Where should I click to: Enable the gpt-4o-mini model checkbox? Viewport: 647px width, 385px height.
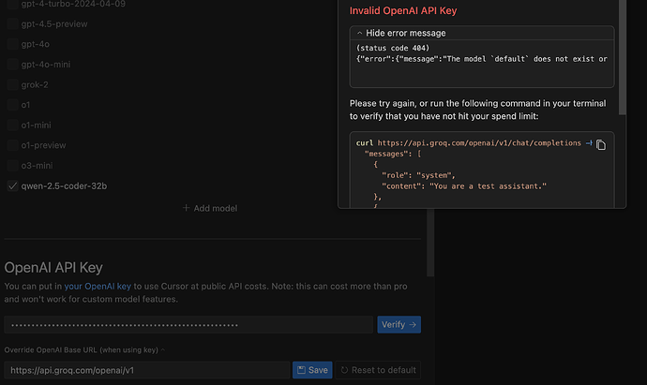click(x=12, y=65)
